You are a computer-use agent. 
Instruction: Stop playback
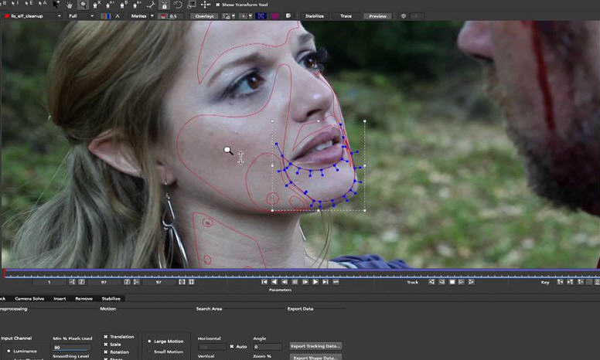(x=295, y=282)
